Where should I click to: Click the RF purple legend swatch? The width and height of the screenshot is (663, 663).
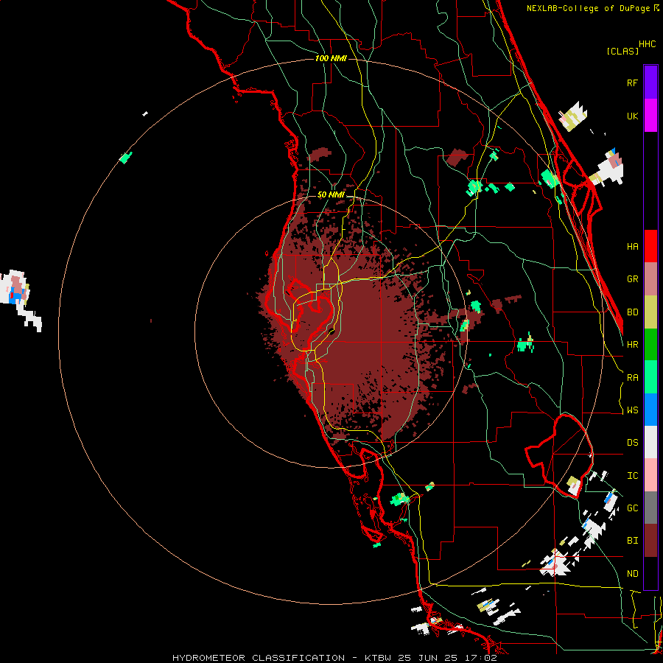tap(650, 83)
